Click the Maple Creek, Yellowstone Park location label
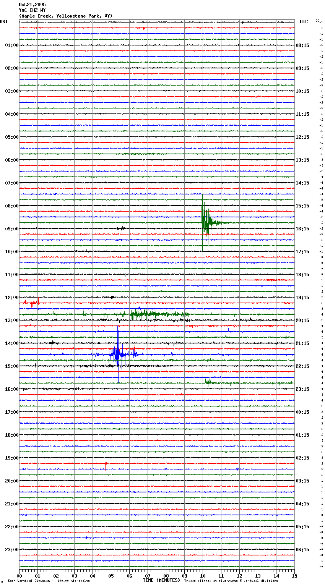 pyautogui.click(x=66, y=16)
